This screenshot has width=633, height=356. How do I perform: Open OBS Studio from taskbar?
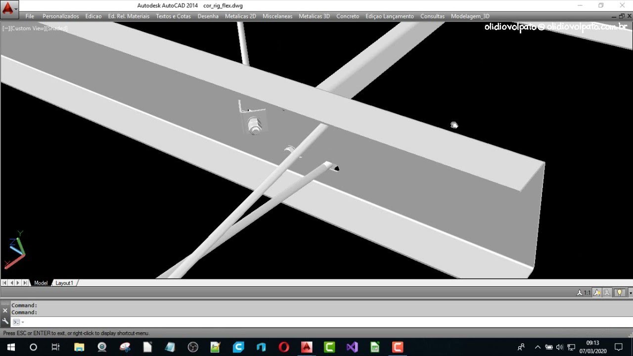pyautogui.click(x=193, y=347)
